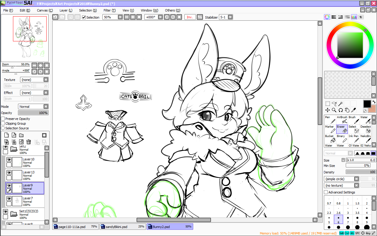377x236 pixels.
Task: Open the blending Mode dropdown
Action: (33, 107)
